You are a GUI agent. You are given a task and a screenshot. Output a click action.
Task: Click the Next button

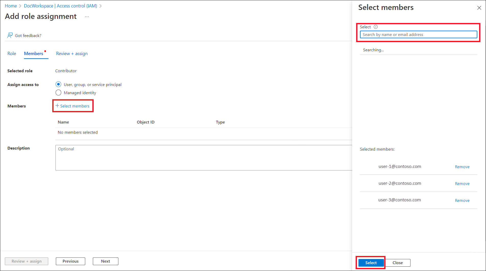(x=105, y=261)
